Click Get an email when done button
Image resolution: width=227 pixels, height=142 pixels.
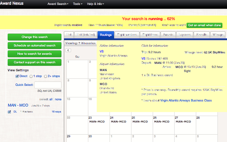[204, 25]
